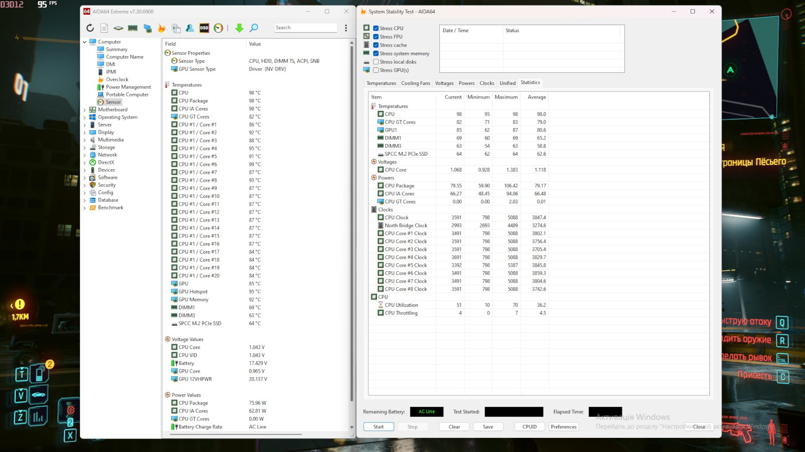
Task: Open the CPUID chip icon in toolbar
Action: click(118, 28)
